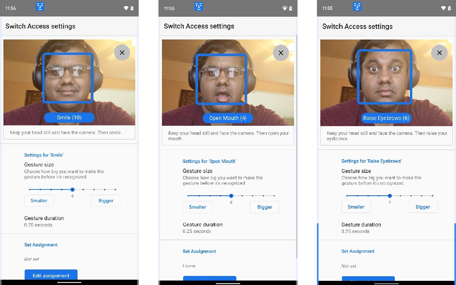Tap Bigger for the Raise Eyebrows gesture
Viewport: 456px width, 285px height.
pos(423,207)
